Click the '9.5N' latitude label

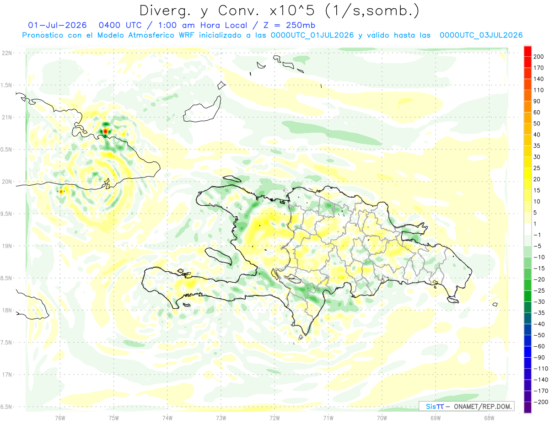pyautogui.click(x=6, y=214)
